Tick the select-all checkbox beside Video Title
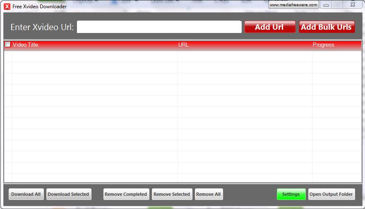Screen dimensions: 365x209 8,45
